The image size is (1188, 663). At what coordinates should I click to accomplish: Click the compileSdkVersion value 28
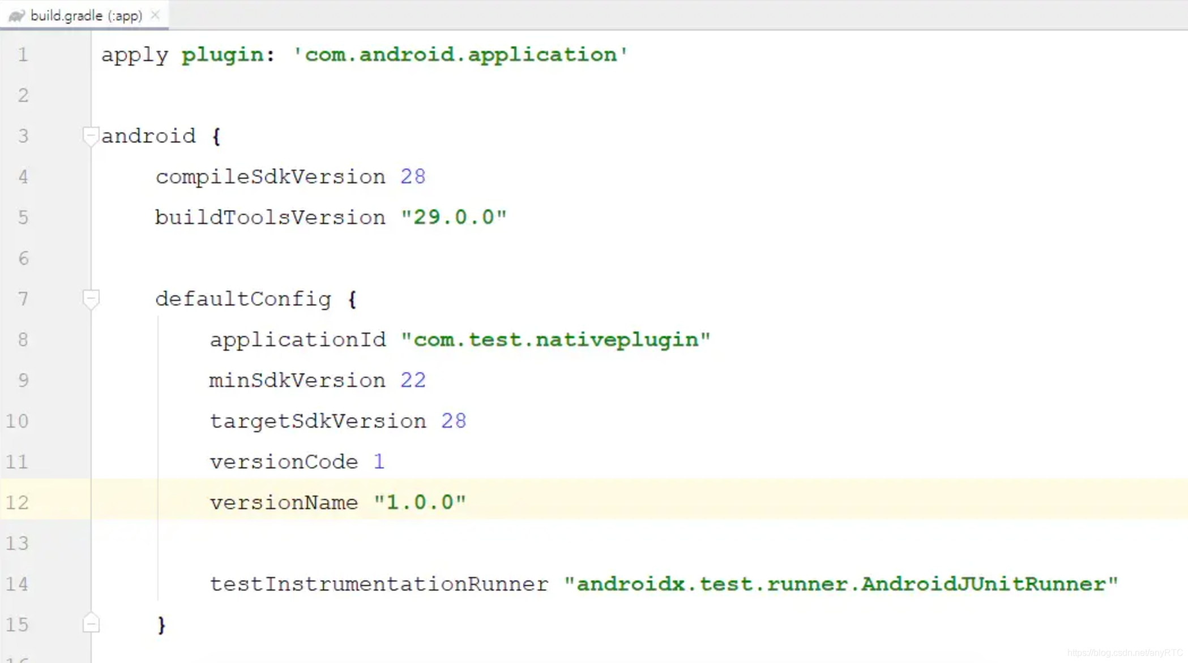click(x=413, y=176)
